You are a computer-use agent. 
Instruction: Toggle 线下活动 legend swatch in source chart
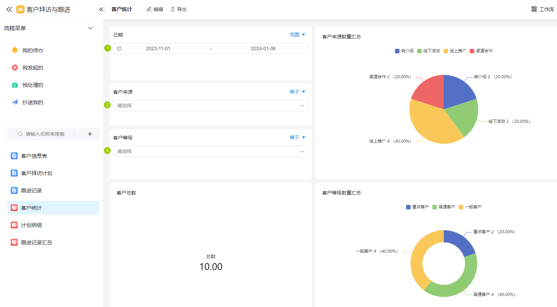pos(419,51)
